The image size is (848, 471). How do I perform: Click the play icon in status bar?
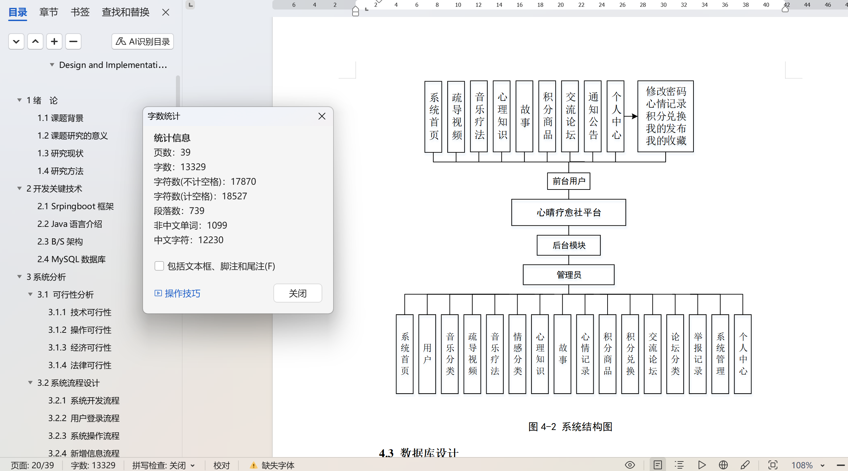(702, 465)
